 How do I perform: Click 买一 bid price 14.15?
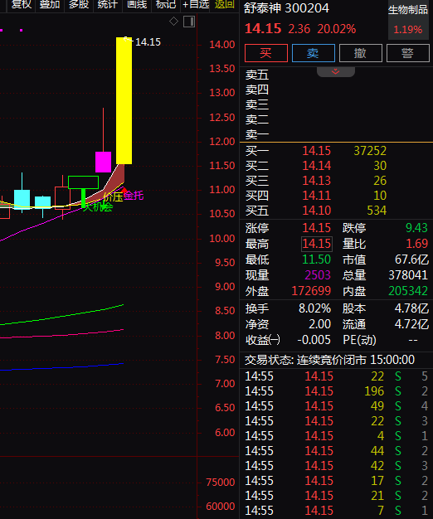click(x=317, y=151)
